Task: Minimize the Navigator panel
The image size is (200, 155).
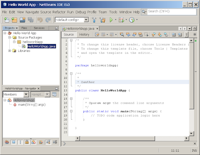Action: 57,89
